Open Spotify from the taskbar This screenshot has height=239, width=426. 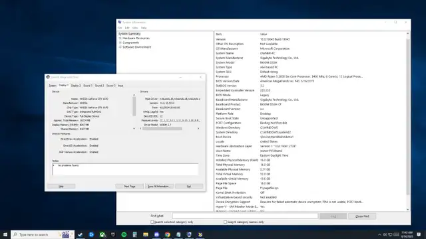coord(124,234)
